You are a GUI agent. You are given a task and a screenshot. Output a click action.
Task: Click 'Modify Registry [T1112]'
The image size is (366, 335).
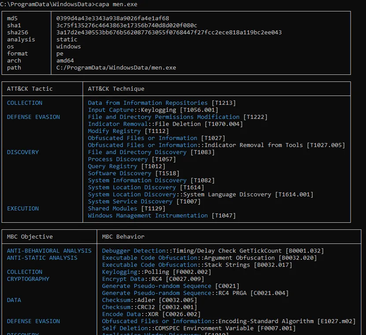[128, 131]
